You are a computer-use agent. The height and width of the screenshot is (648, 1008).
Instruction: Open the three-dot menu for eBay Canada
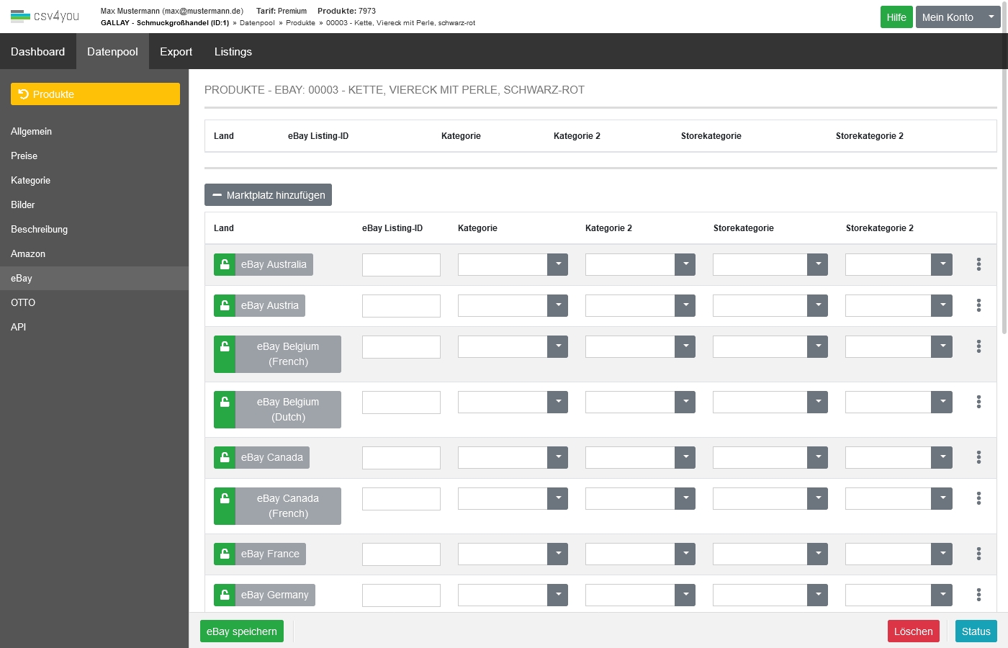[978, 457]
